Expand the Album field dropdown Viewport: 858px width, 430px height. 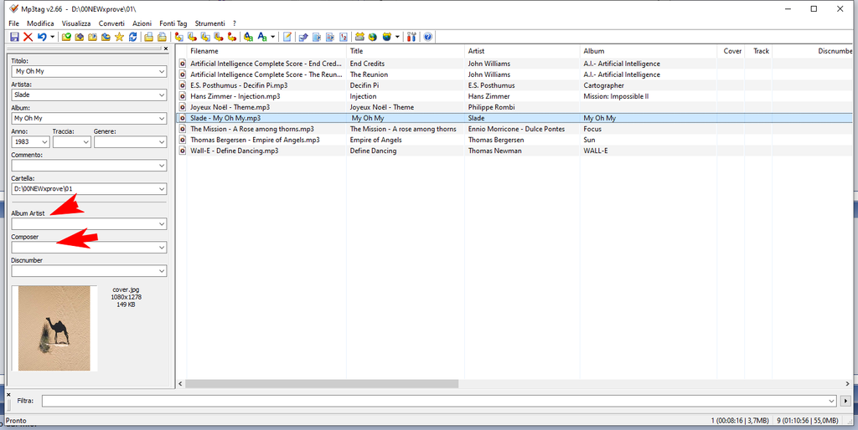pos(162,118)
